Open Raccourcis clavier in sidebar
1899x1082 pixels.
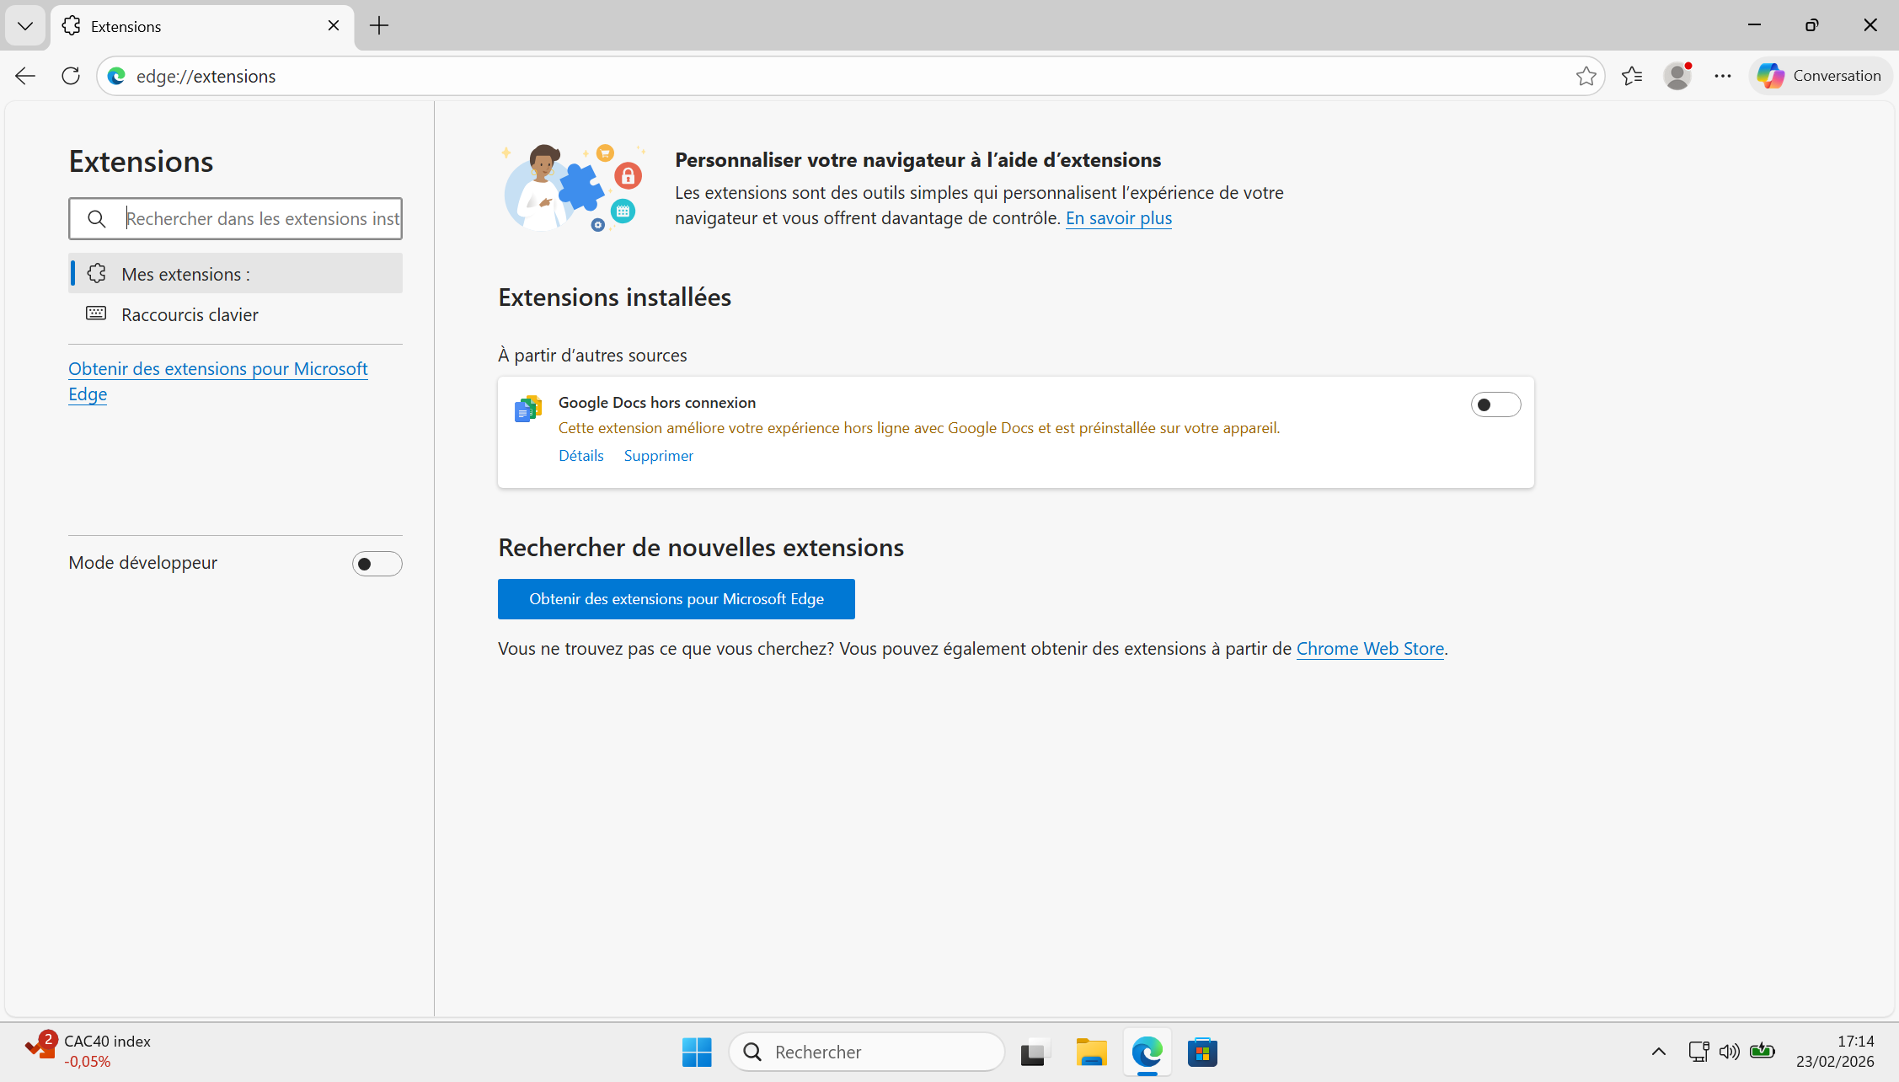(236, 314)
